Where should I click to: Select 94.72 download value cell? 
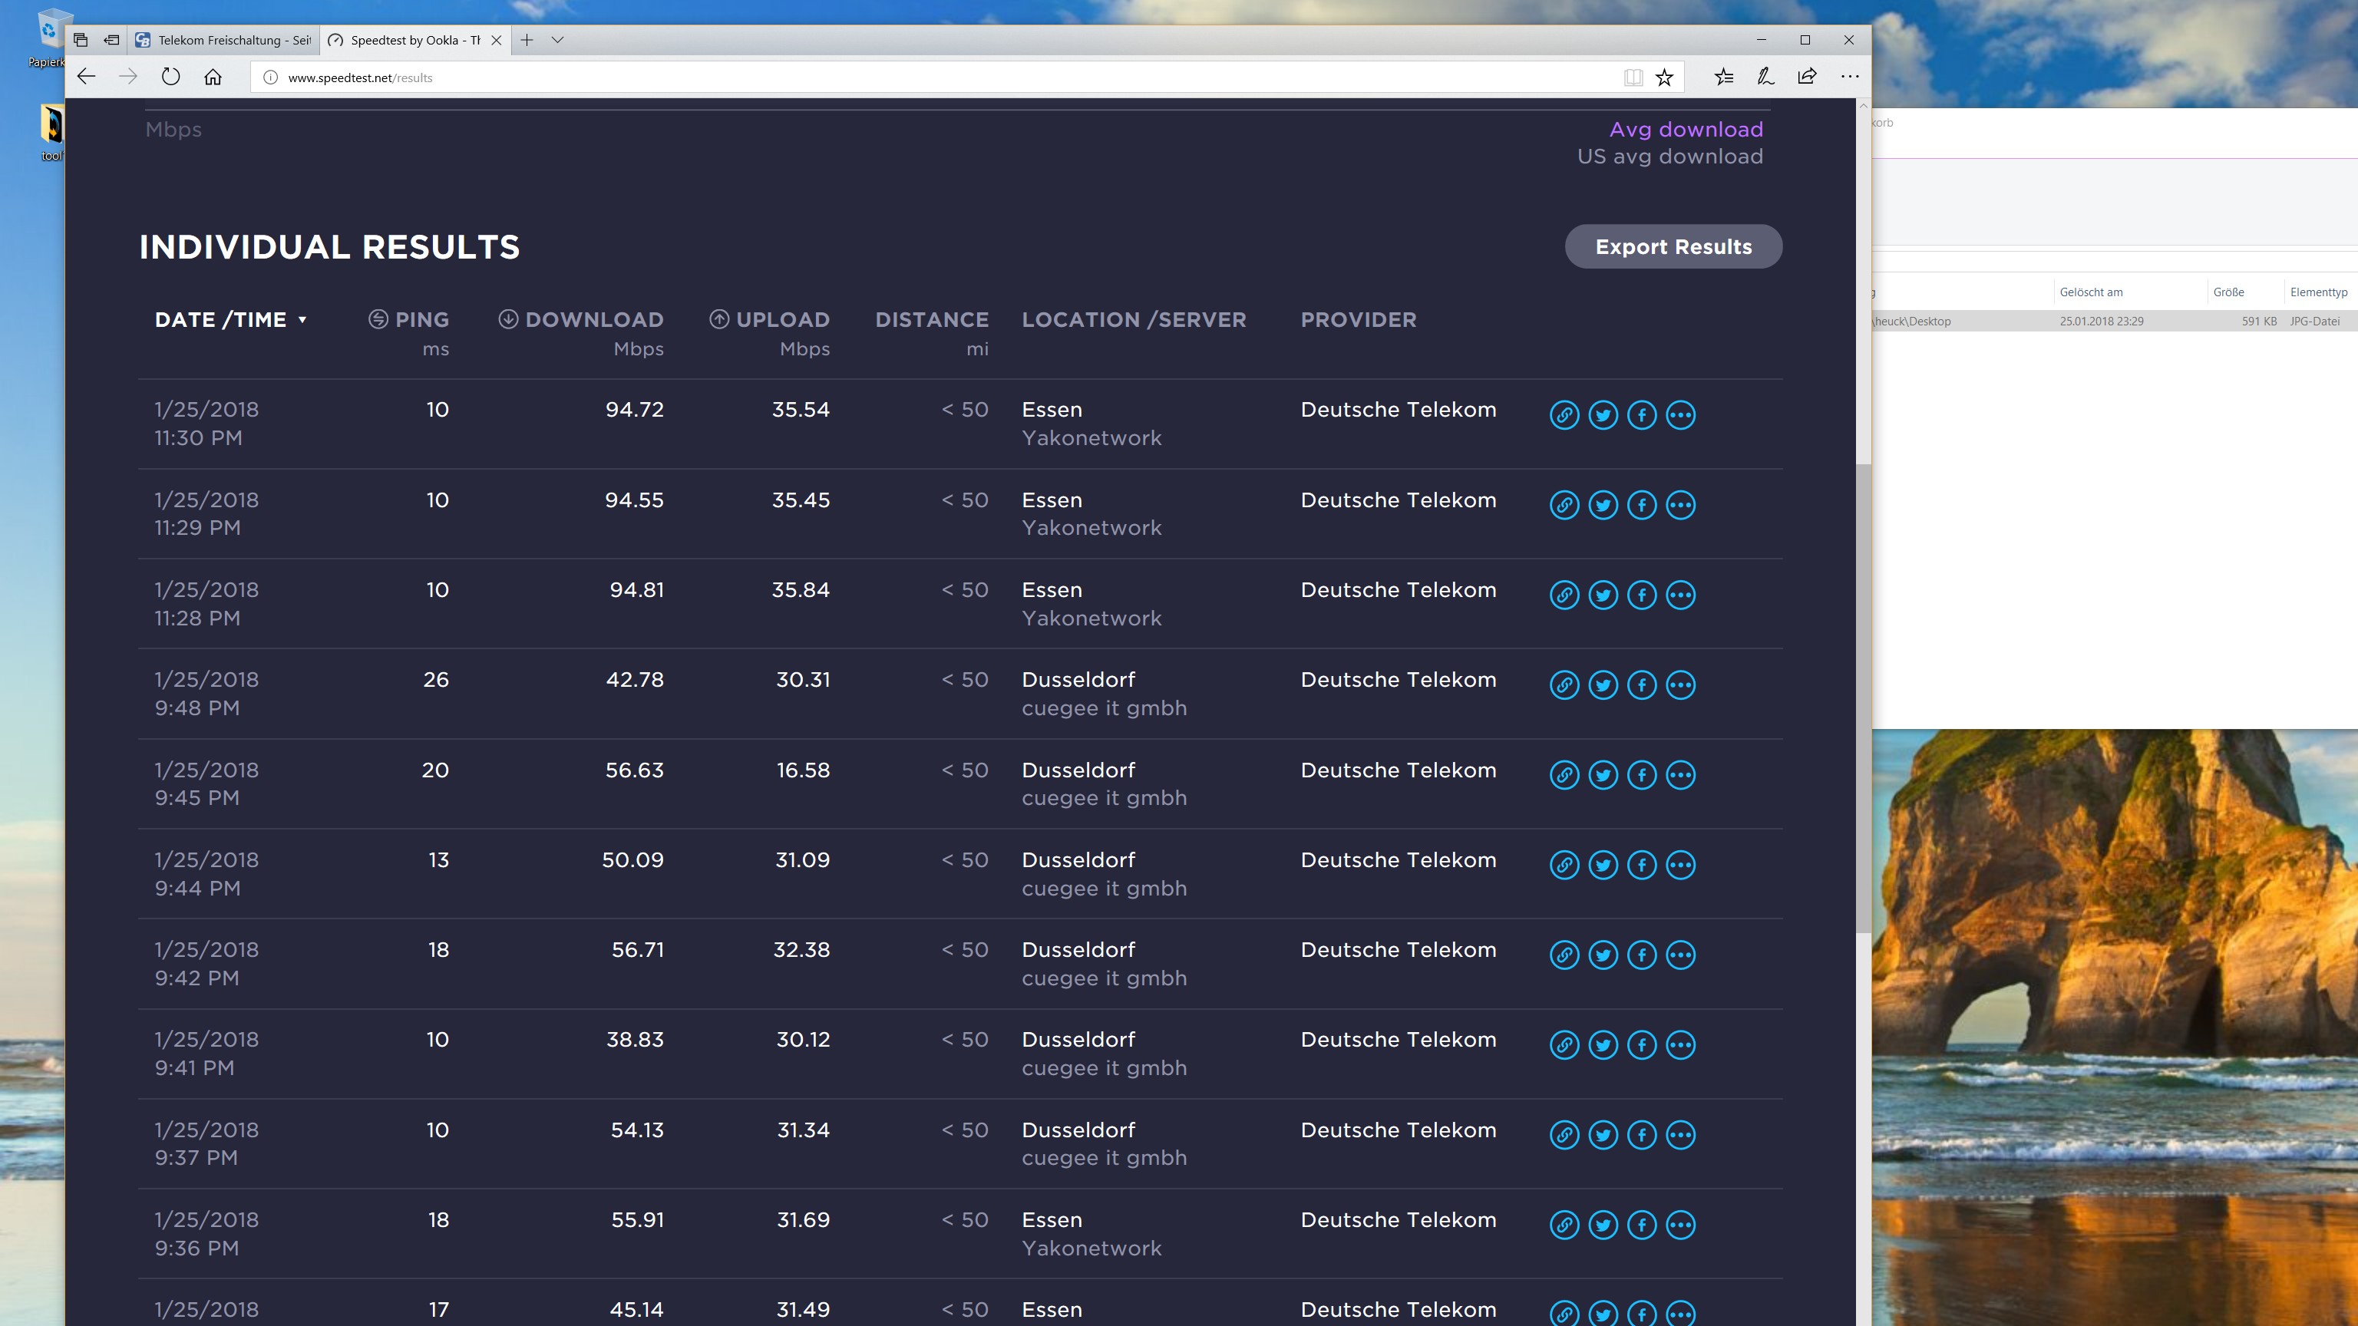pos(634,409)
